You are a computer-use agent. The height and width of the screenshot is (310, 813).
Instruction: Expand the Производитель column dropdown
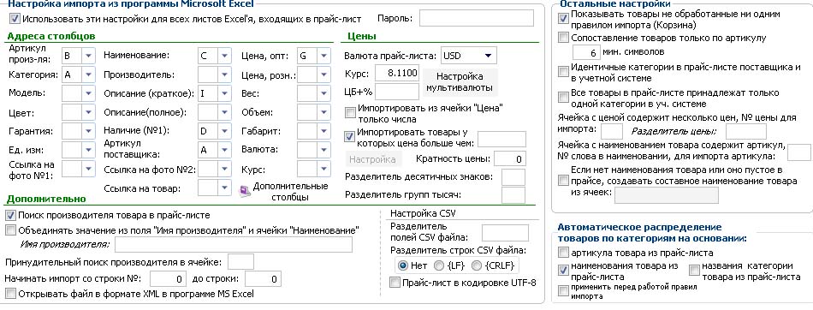coord(224,75)
